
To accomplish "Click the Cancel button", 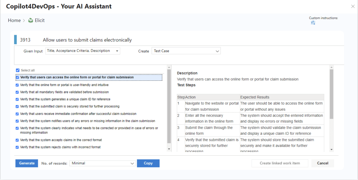I will (x=323, y=163).
